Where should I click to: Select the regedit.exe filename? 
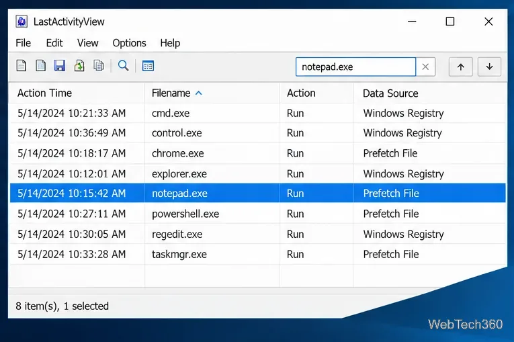[x=177, y=234]
